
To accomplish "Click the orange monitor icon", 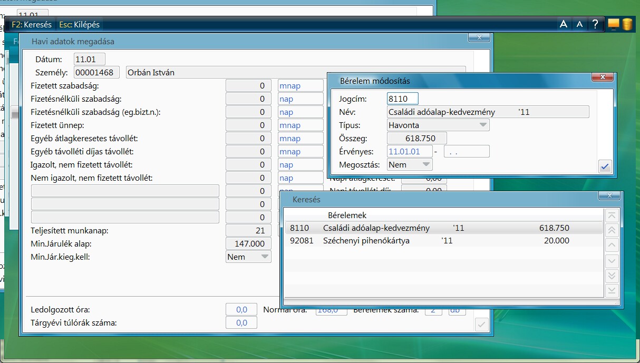I will (x=613, y=24).
